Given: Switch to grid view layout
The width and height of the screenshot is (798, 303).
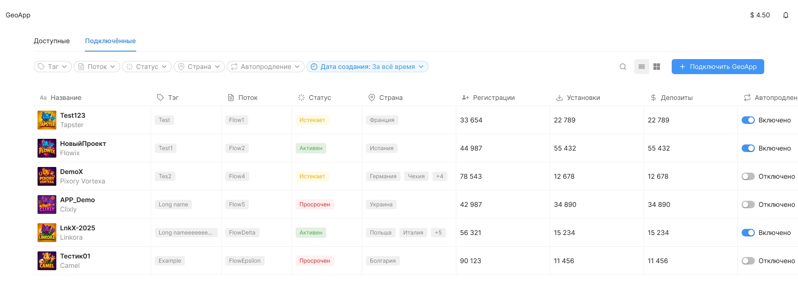Looking at the screenshot, I should pos(657,67).
